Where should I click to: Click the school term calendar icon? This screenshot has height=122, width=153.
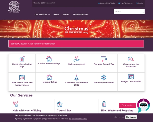point(22,77)
